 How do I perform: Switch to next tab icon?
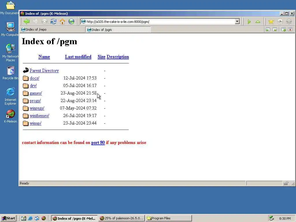pyautogui.click(x=275, y=30)
